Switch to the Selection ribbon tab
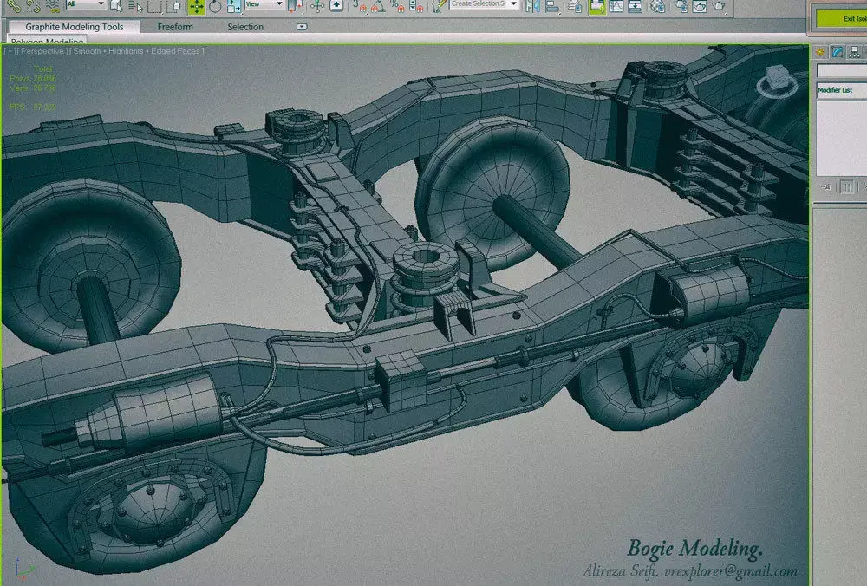 click(x=245, y=27)
